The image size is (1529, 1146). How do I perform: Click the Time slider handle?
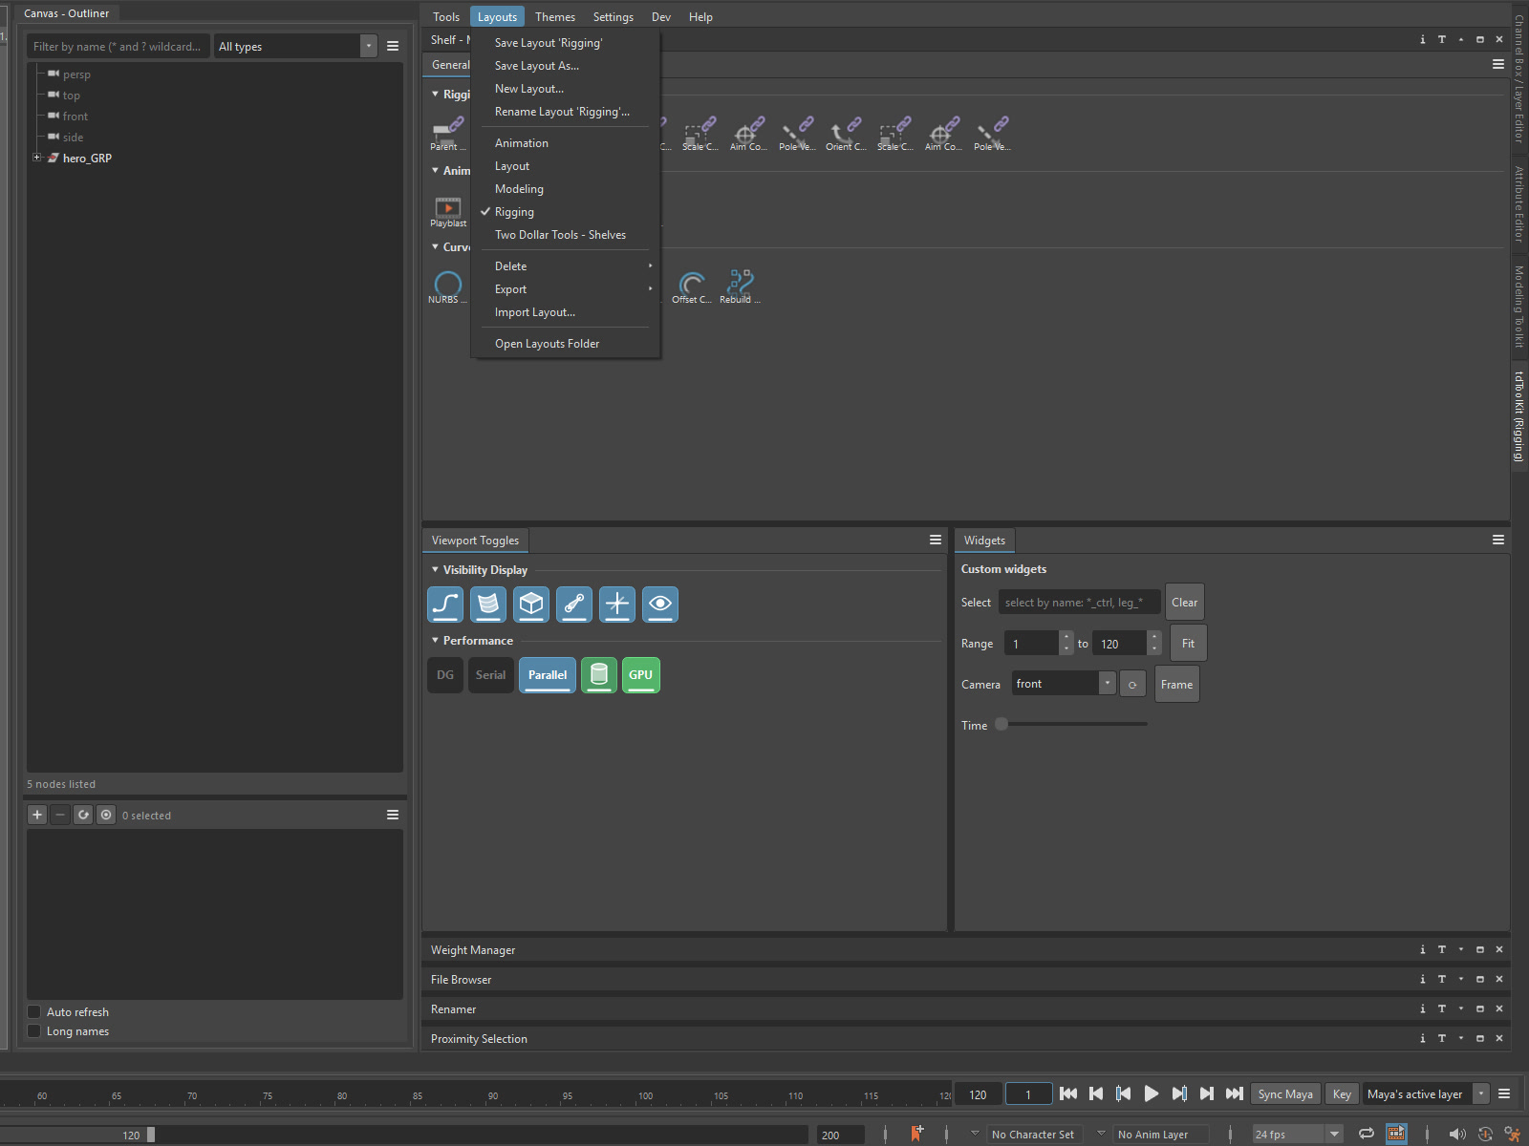(1001, 724)
